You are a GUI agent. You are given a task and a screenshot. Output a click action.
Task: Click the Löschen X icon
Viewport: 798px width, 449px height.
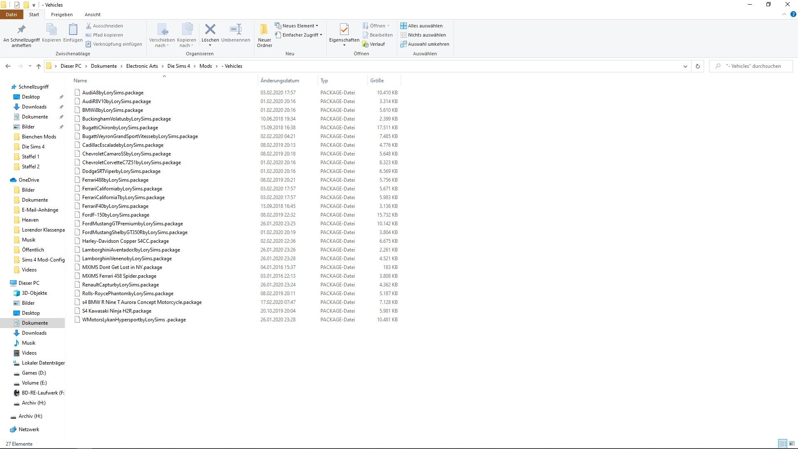coord(210,30)
